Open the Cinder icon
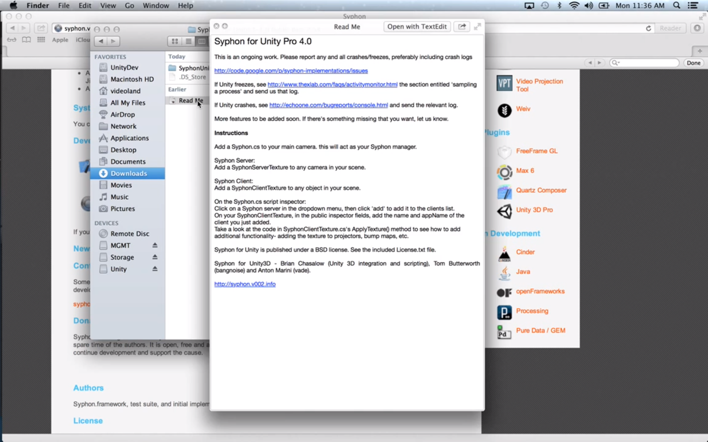The width and height of the screenshot is (708, 442). [504, 254]
